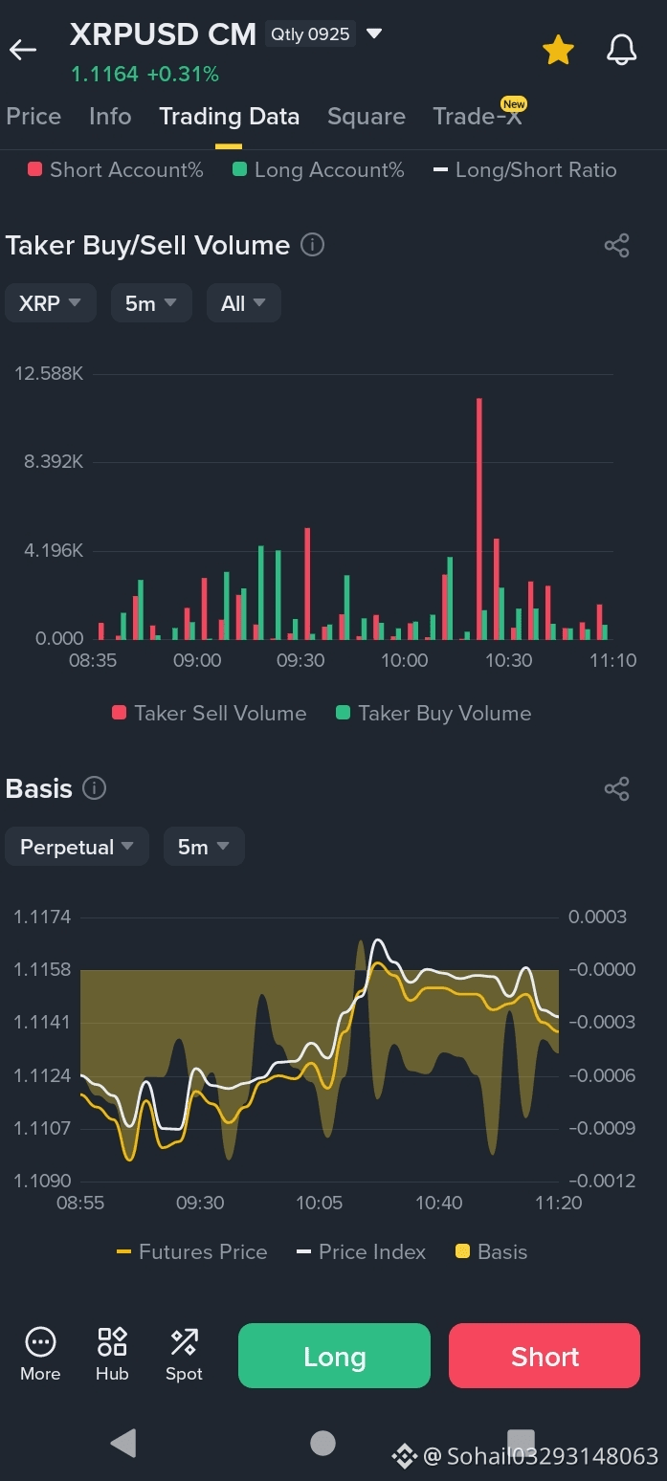Select the Trading Data tab
Image resolution: width=667 pixels, height=1481 pixels.
pyautogui.click(x=229, y=117)
